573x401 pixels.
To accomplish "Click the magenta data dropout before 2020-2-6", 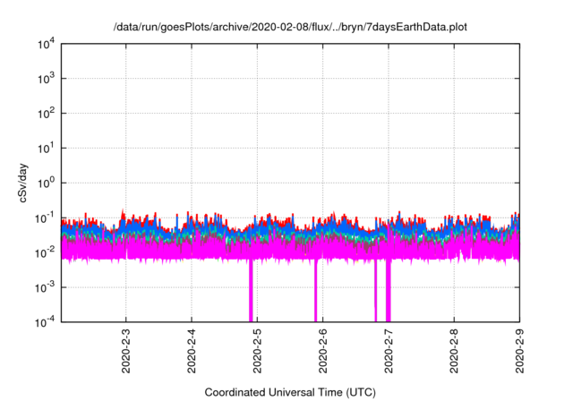I will [316, 291].
